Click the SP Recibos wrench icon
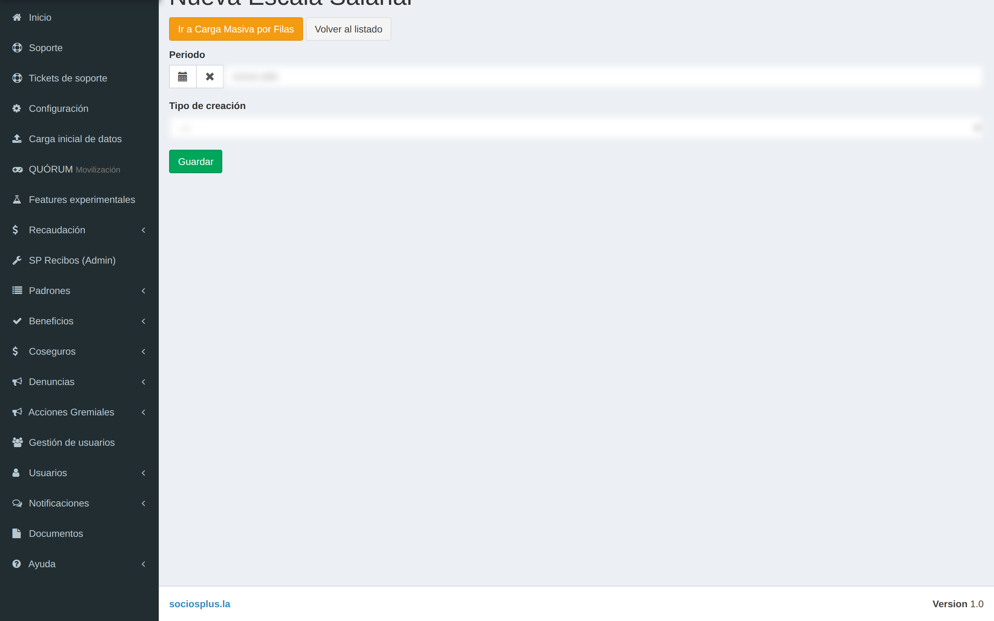This screenshot has height=621, width=994. (17, 260)
